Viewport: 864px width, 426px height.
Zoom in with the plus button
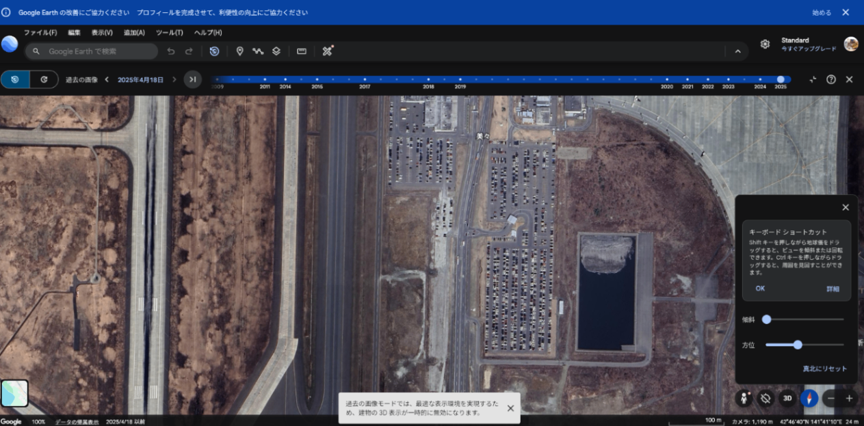850,398
